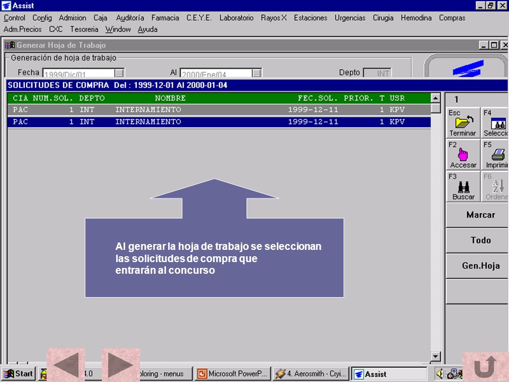This screenshot has width=509, height=382.
Task: Open the Estaciones menu
Action: (x=310, y=18)
